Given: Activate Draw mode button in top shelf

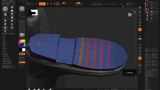Looking at the screenshot, I should tap(44, 4).
